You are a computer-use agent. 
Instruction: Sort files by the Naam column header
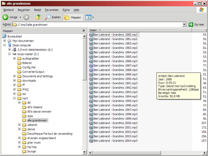click(x=140, y=30)
